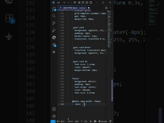The image size is (164, 123).
Task: Click 'background: 081227;' code line
Action: (85, 81)
